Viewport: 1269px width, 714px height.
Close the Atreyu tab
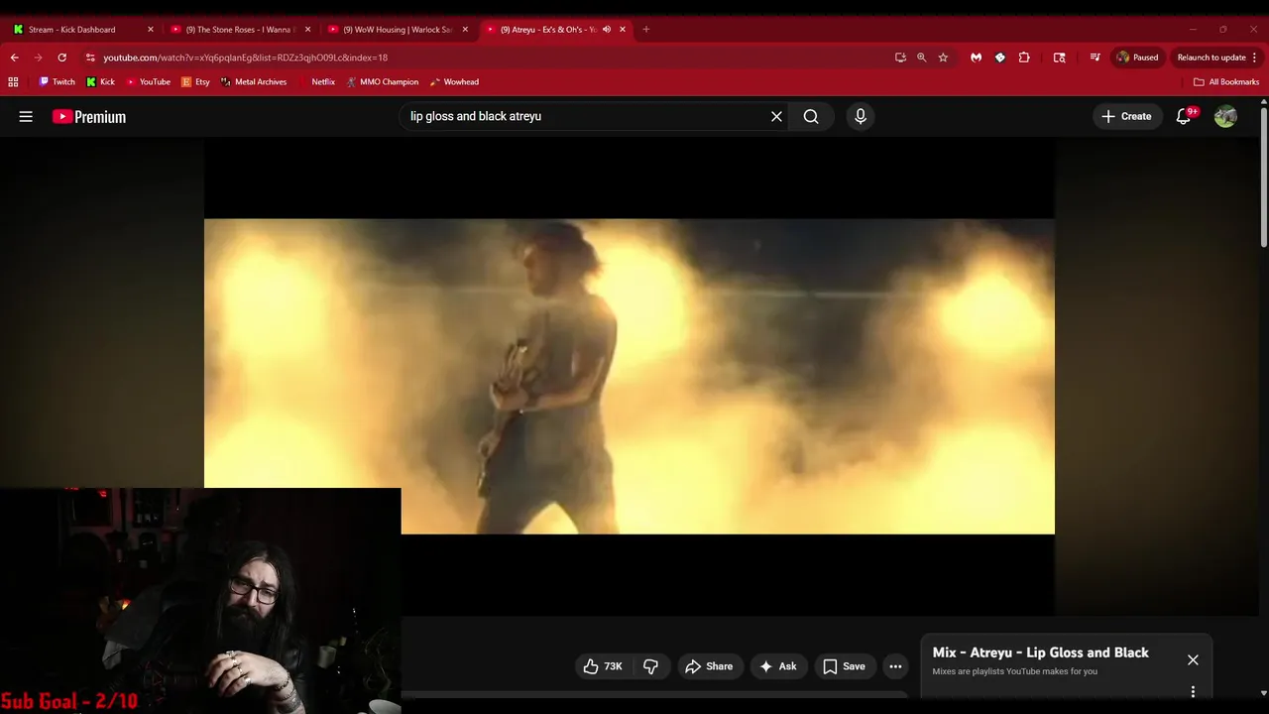[x=623, y=30]
